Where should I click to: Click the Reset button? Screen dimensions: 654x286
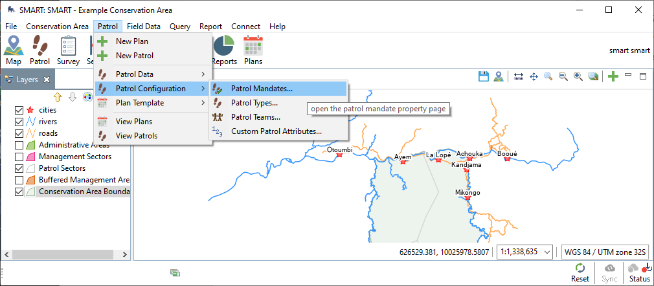coord(580,272)
